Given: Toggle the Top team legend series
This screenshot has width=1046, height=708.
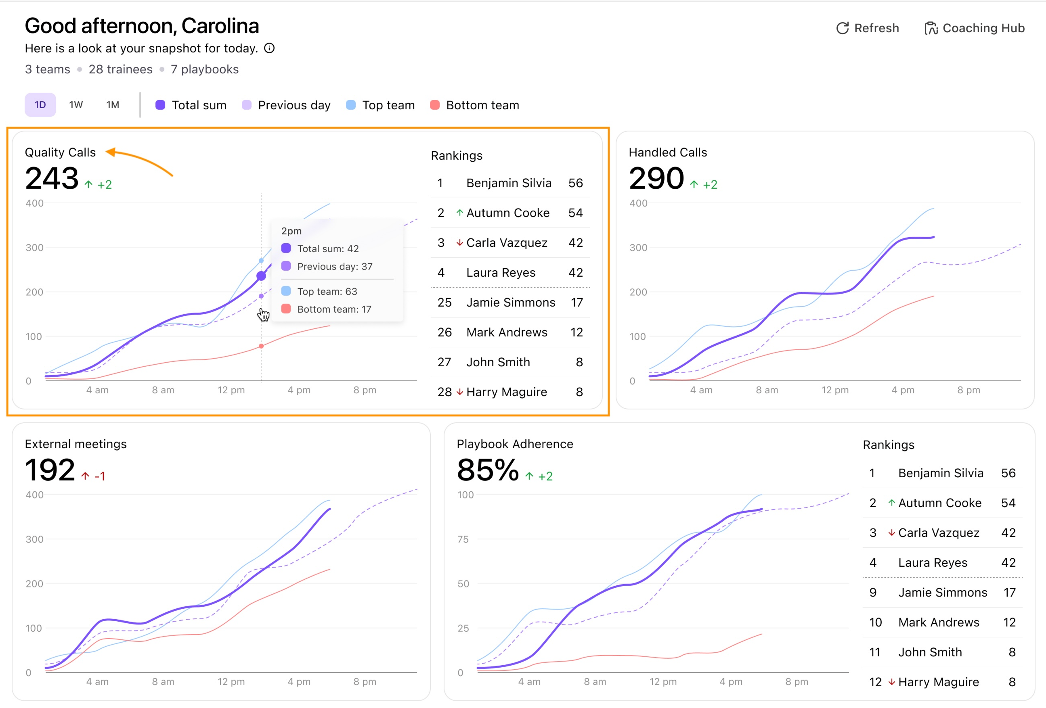Looking at the screenshot, I should 380,105.
